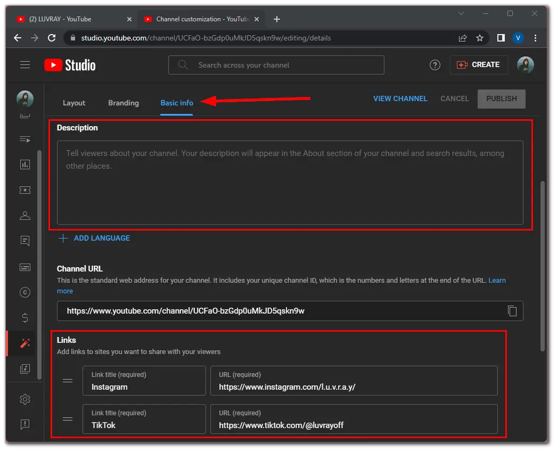
Task: Open Comments from the sidebar
Action: (x=25, y=241)
